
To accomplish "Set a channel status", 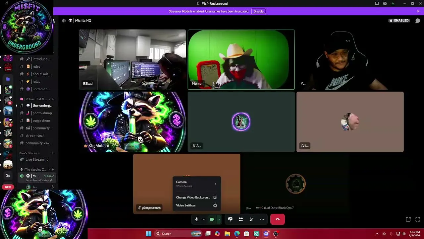I will point(39,181).
